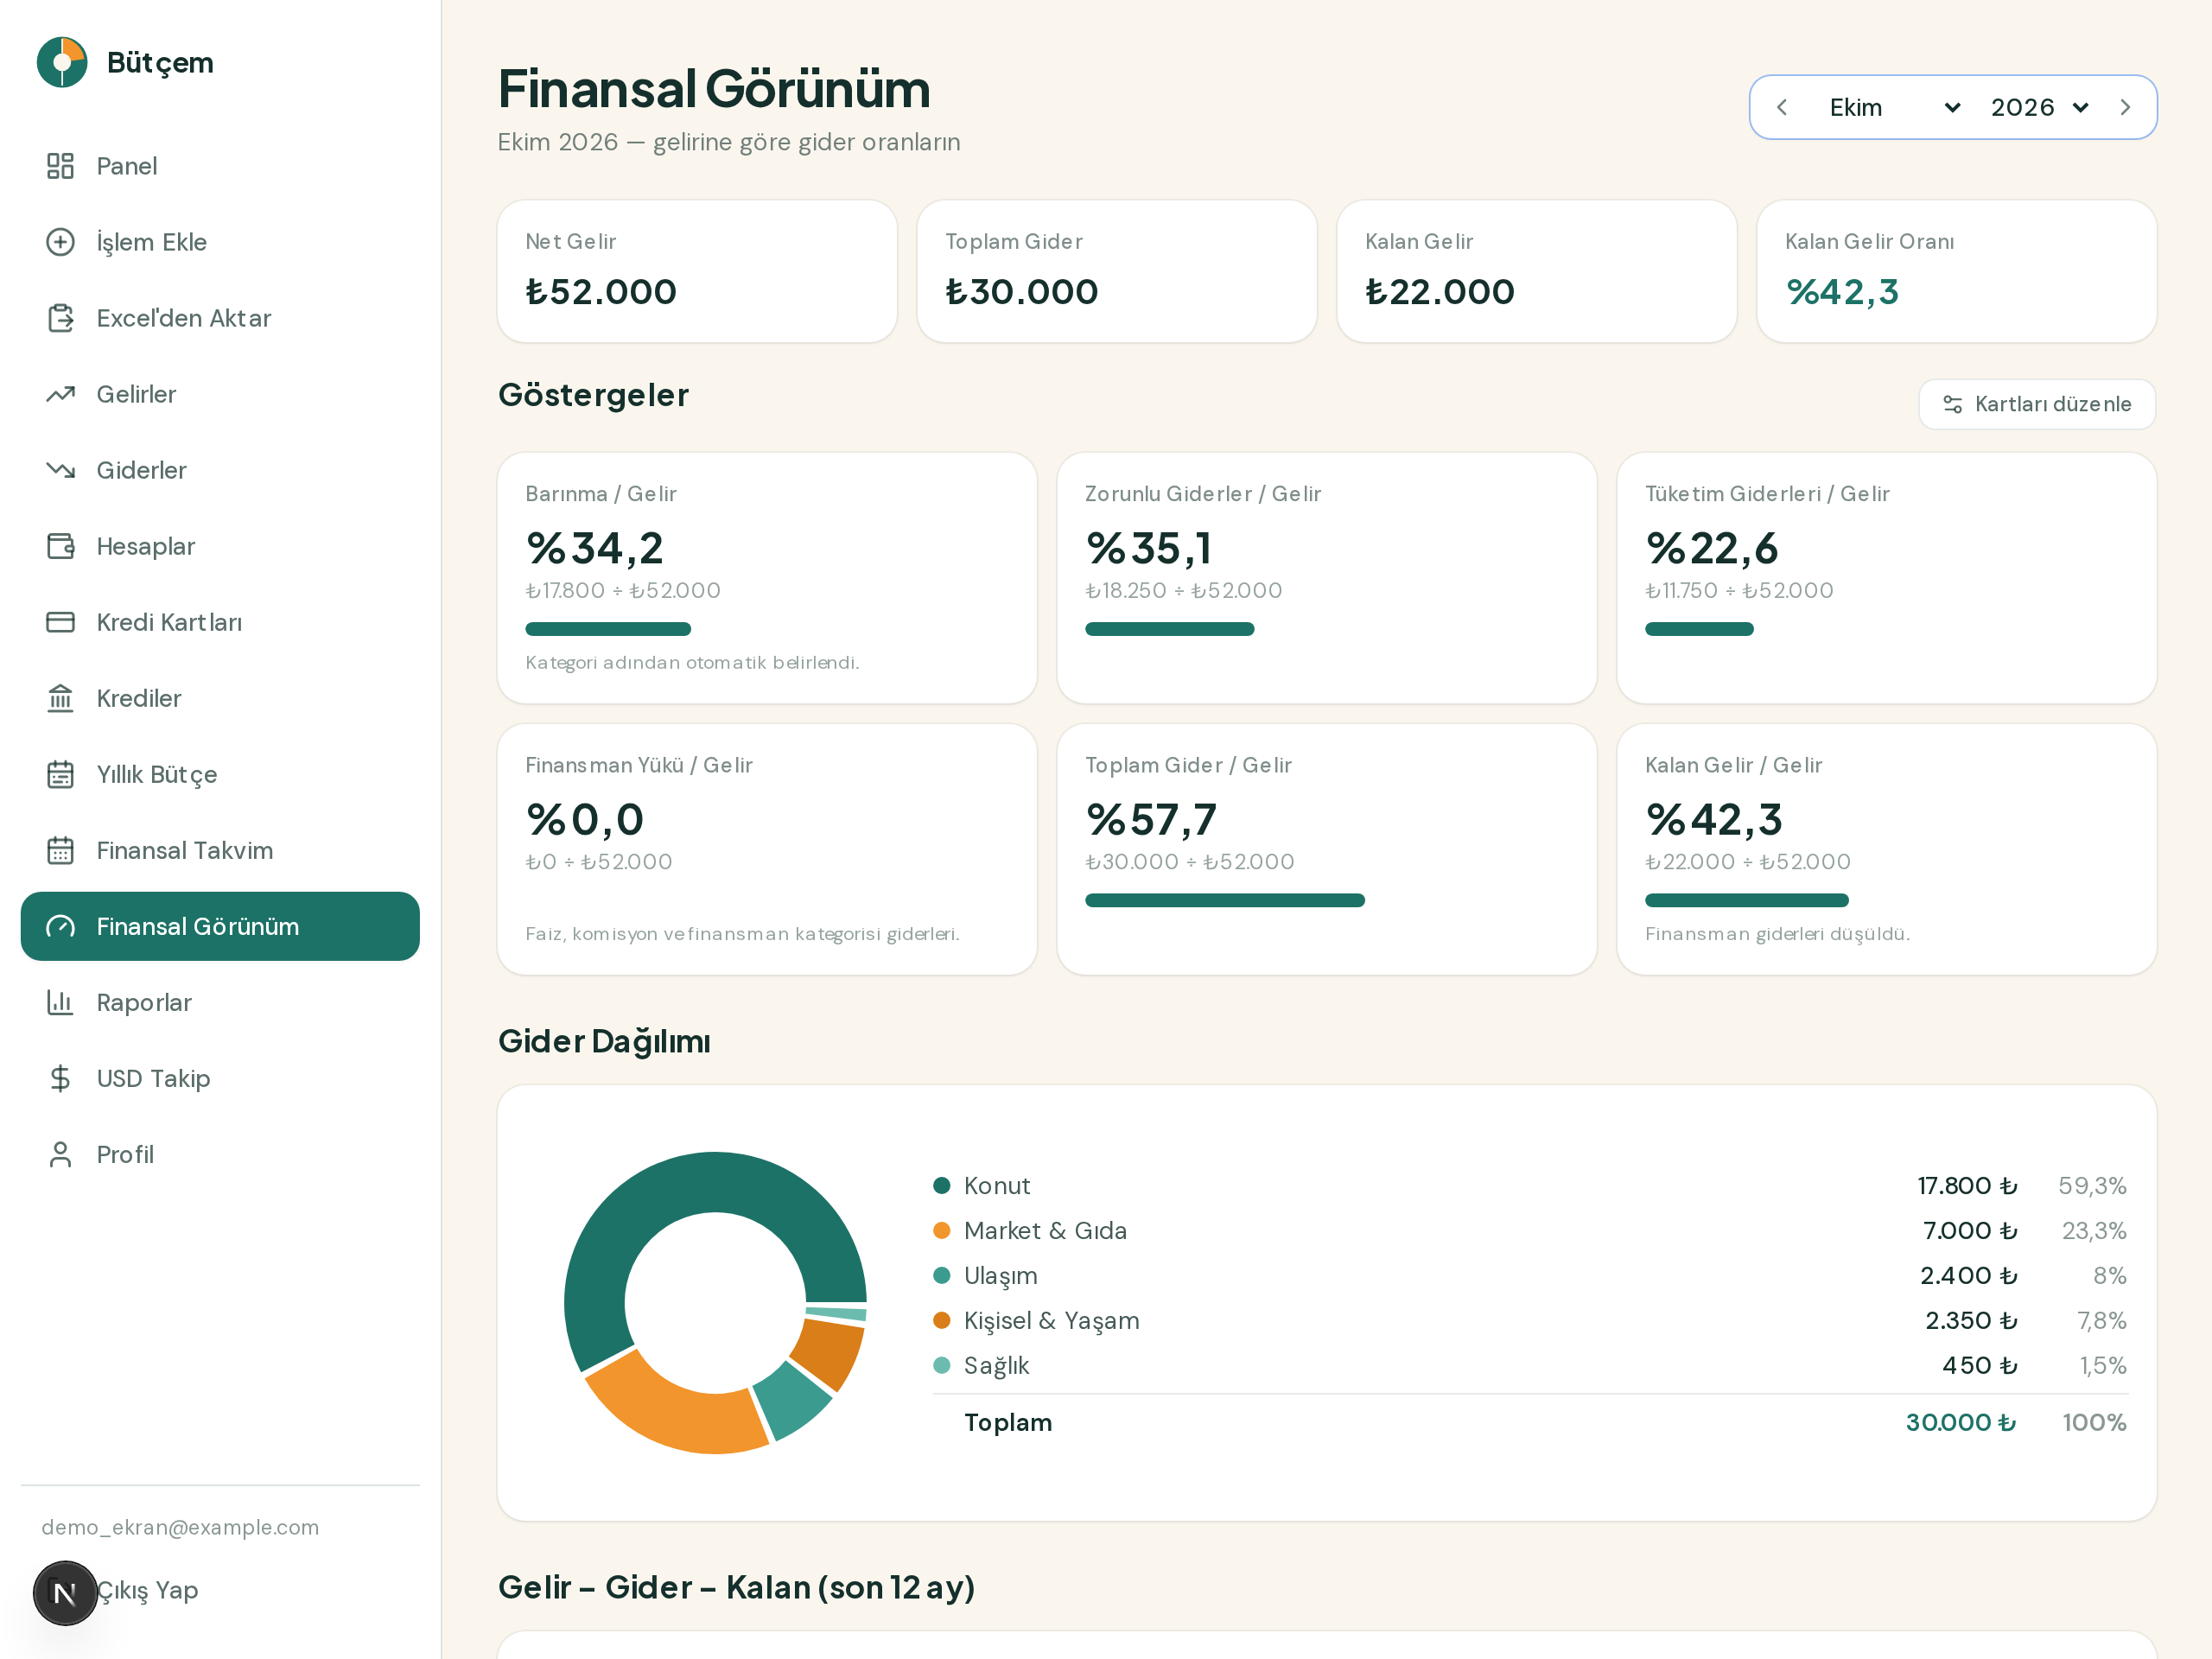
Task: Click the USD Takip dollar icon
Action: (60, 1078)
